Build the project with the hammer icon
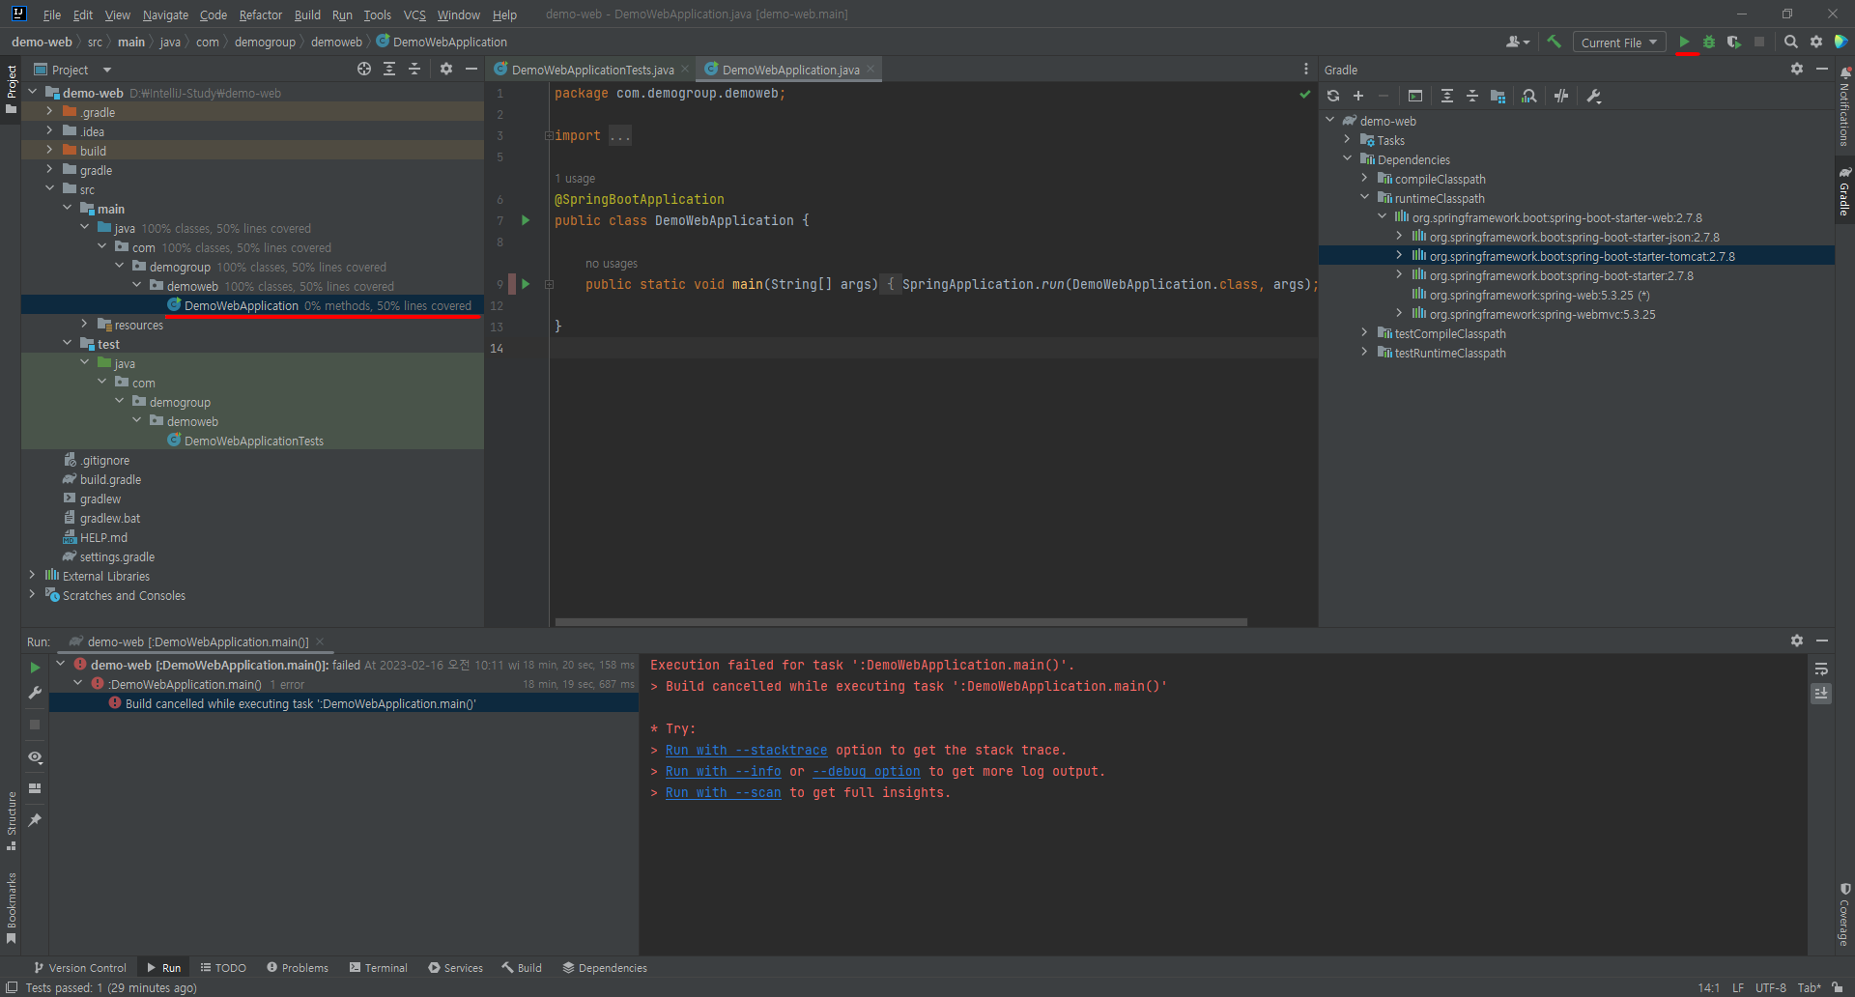Image resolution: width=1855 pixels, height=997 pixels. (x=1555, y=42)
